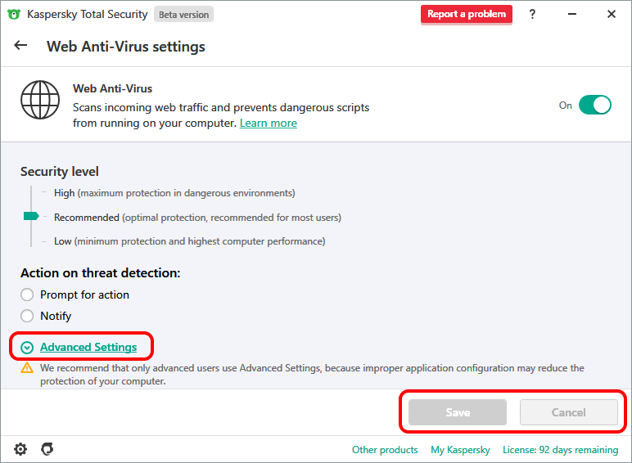
Task: Click Report a problem button
Action: click(467, 14)
